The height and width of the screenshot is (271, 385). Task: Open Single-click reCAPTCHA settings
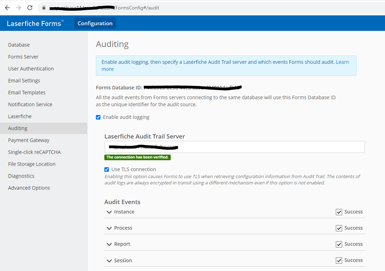(34, 152)
